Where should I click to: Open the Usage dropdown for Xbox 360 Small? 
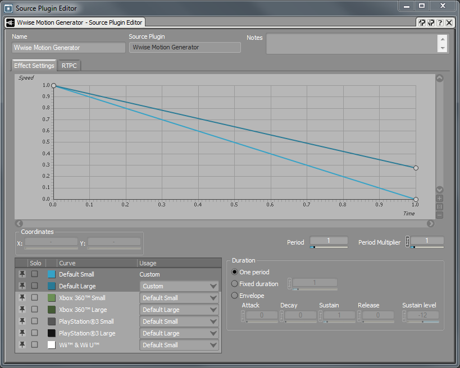[x=179, y=298]
